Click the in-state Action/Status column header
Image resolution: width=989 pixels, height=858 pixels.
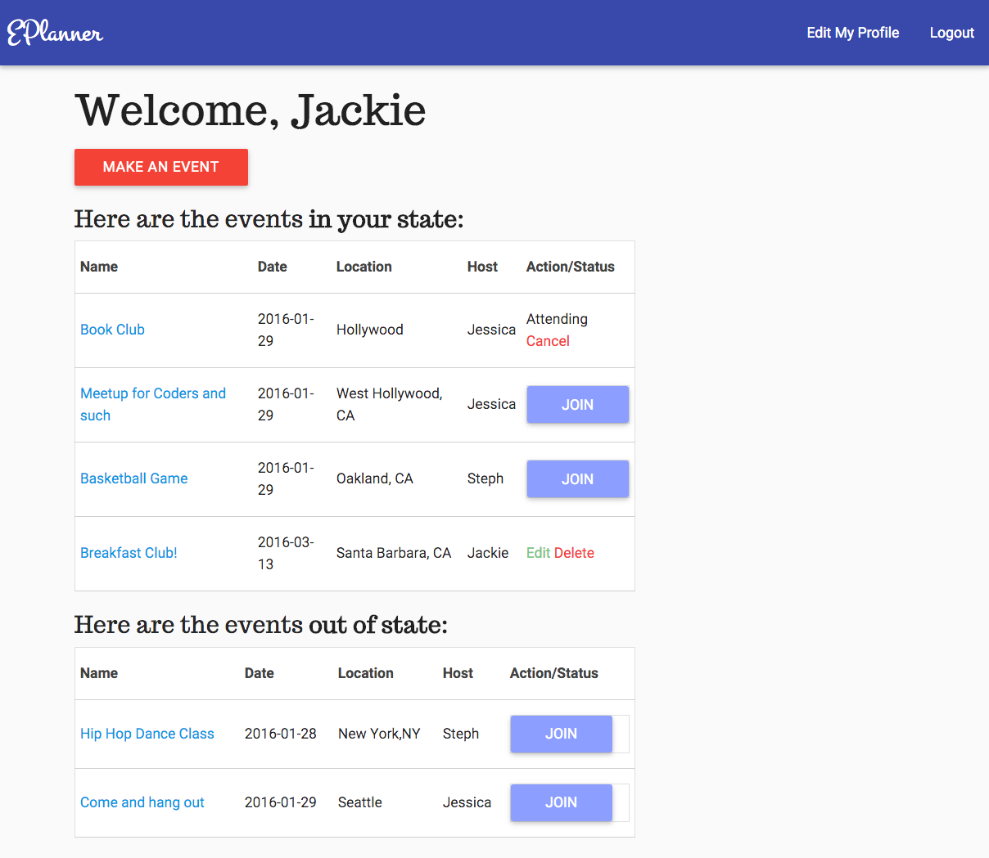[x=571, y=267]
